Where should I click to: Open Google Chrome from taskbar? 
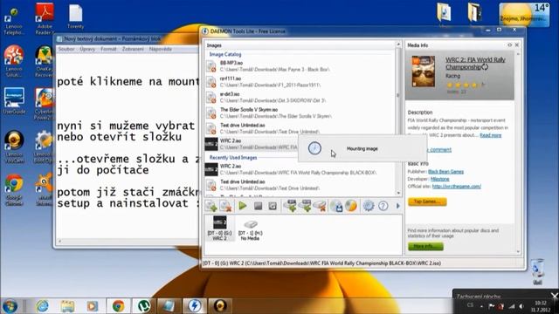coord(118,306)
